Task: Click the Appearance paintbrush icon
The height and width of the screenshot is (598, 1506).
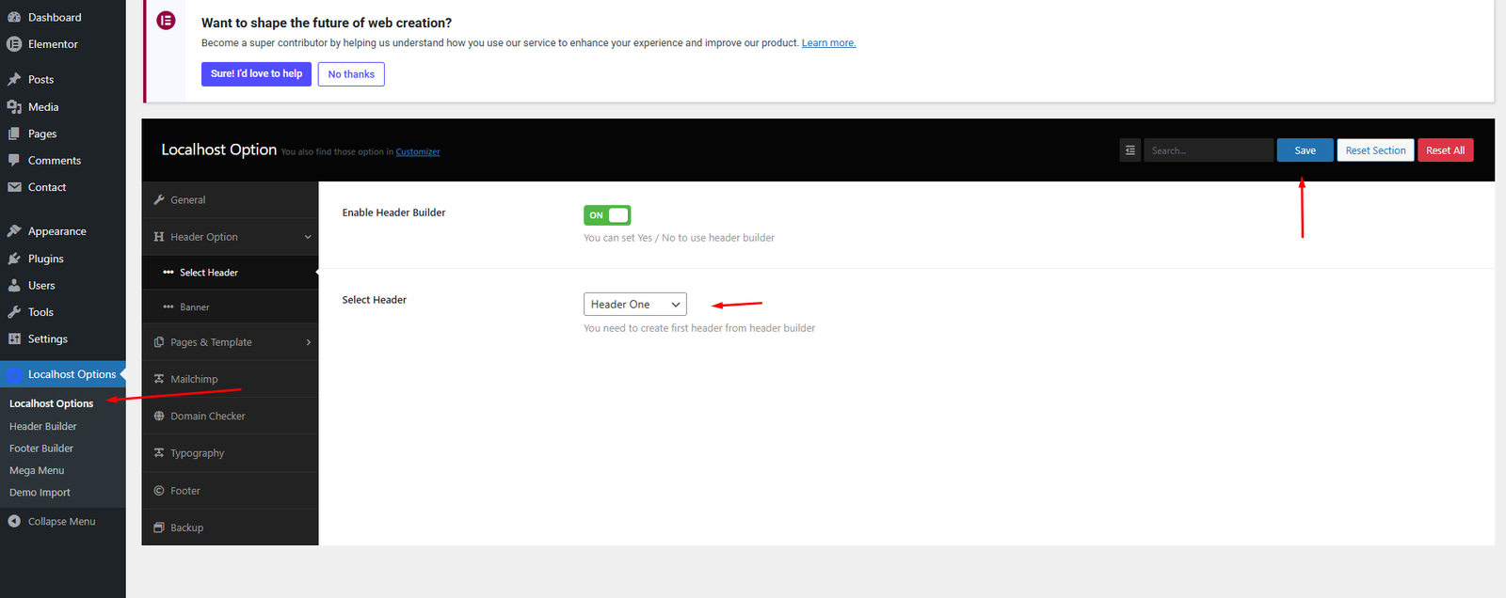Action: pos(14,231)
